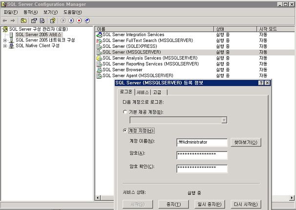This screenshot has height=210, width=296.
Task: Click the Forward arrow toolbar icon
Action: click(13, 21)
